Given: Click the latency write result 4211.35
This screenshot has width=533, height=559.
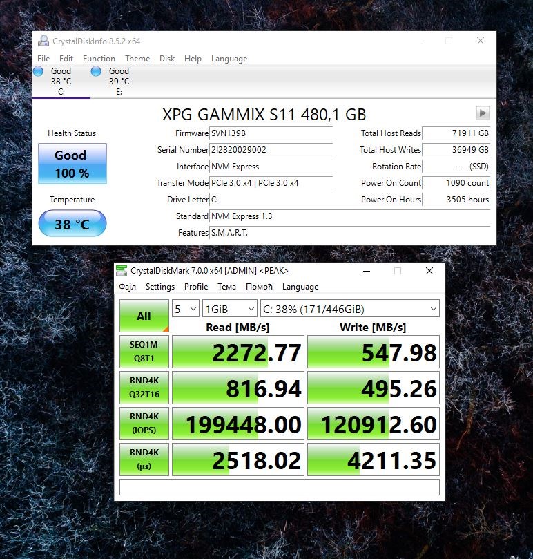Looking at the screenshot, I should [374, 459].
